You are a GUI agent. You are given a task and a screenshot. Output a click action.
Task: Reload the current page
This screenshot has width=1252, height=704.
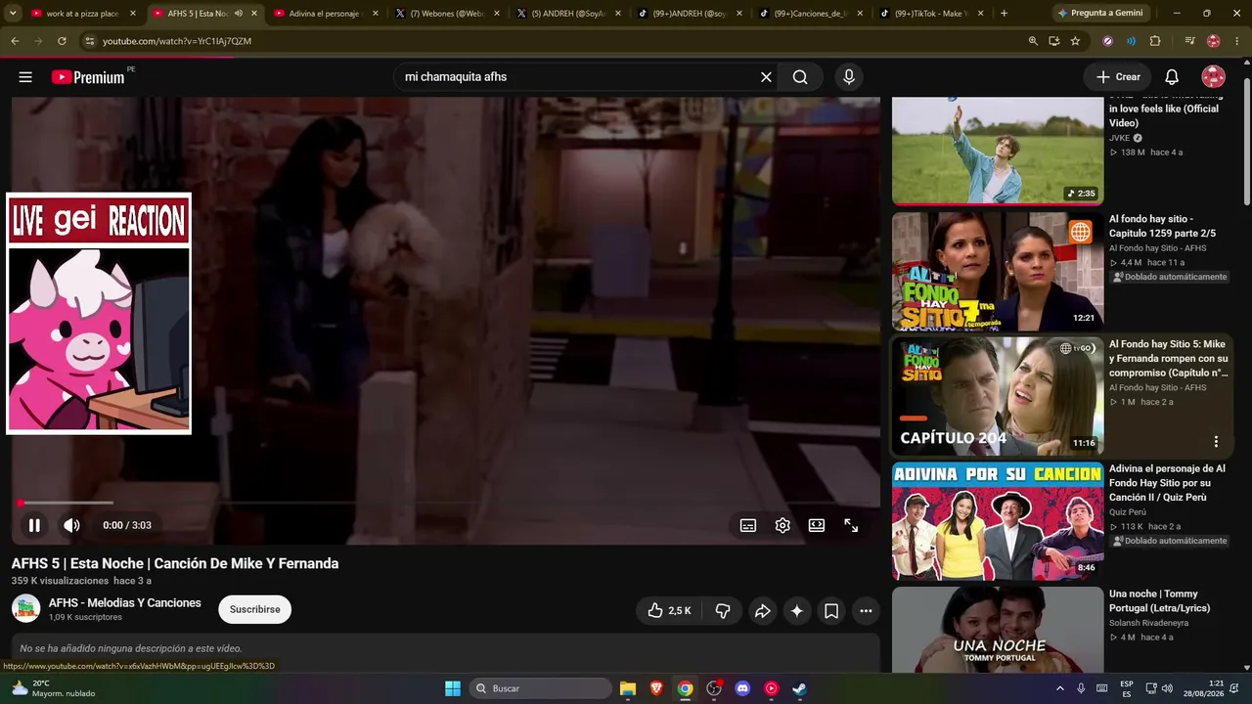(x=62, y=41)
